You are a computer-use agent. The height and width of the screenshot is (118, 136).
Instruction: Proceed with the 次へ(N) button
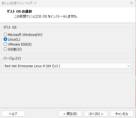click(x=96, y=114)
